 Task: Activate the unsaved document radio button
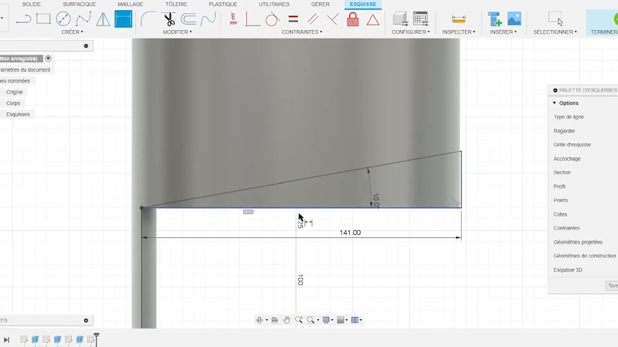[x=48, y=58]
